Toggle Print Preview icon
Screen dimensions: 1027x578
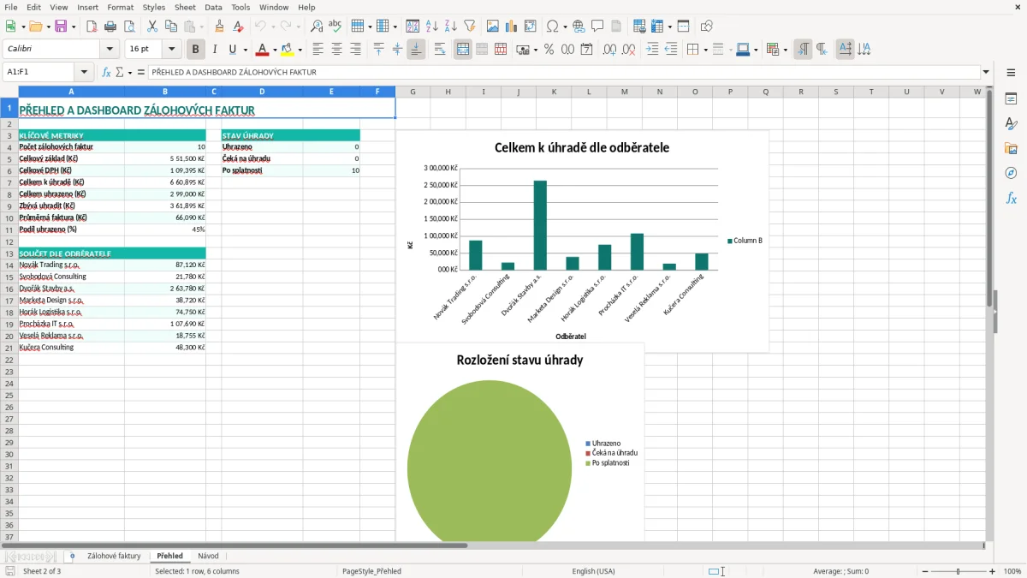click(x=129, y=27)
